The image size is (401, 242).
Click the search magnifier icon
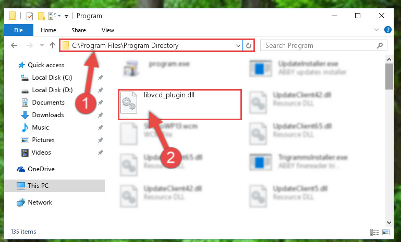[380, 46]
